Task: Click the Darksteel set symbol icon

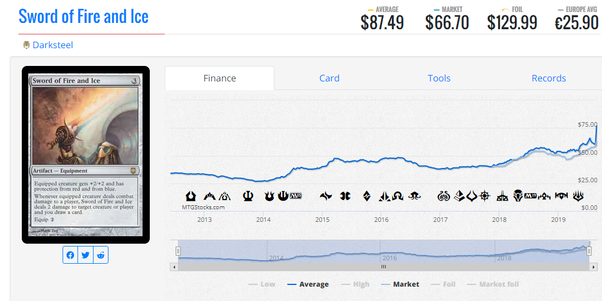Action: 26,45
